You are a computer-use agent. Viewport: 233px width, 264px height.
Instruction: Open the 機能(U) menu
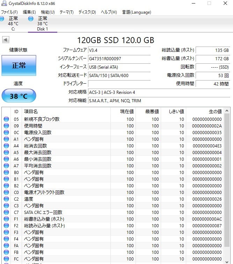pyautogui.click(x=48, y=12)
